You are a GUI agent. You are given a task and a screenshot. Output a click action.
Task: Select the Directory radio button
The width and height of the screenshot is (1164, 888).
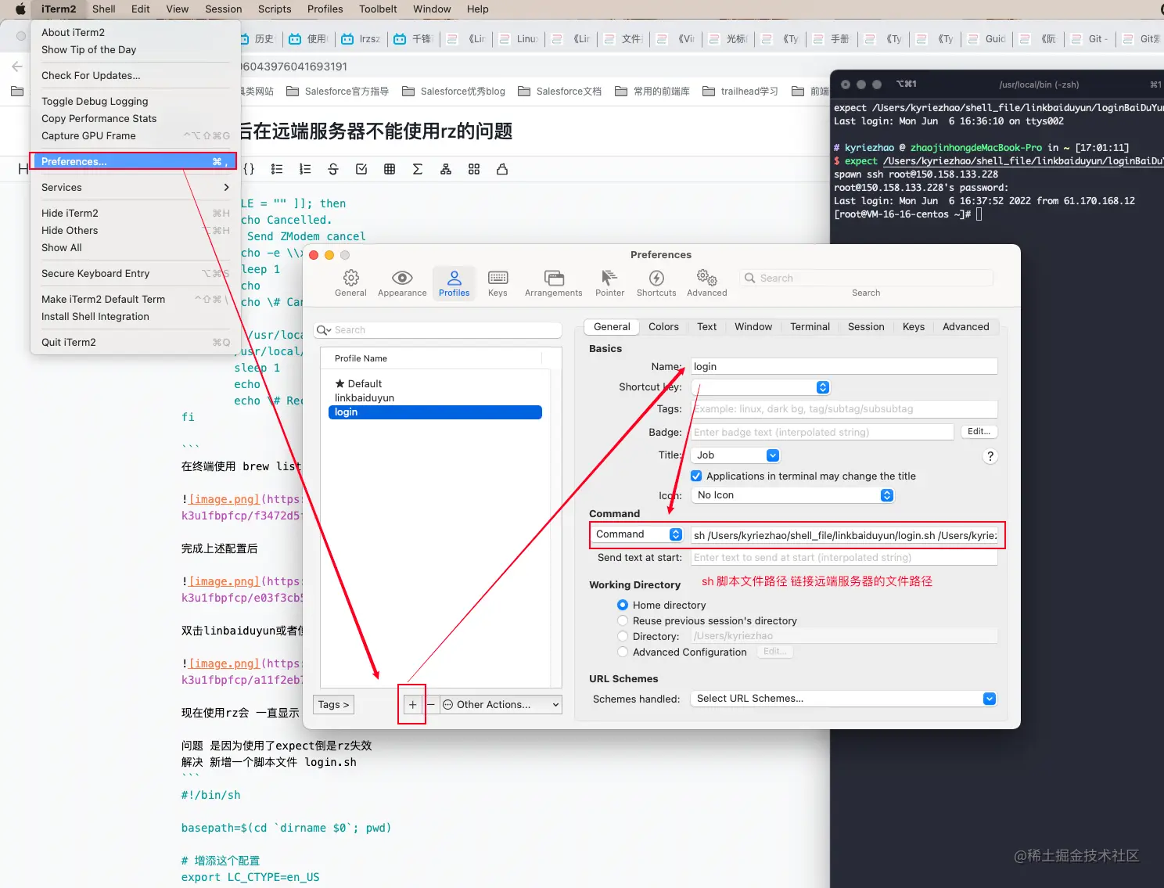pos(623,636)
